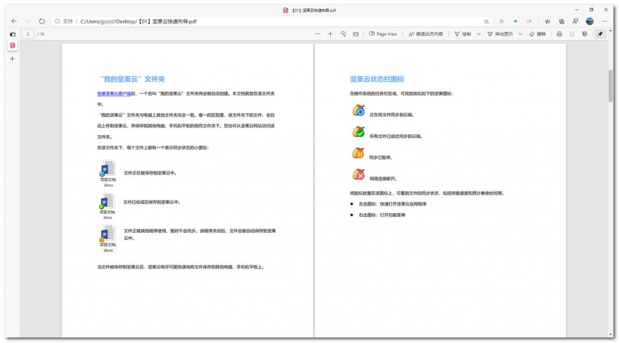Toggle the vertical tabs sidebar pane
The height and width of the screenshot is (343, 619).
12,34
